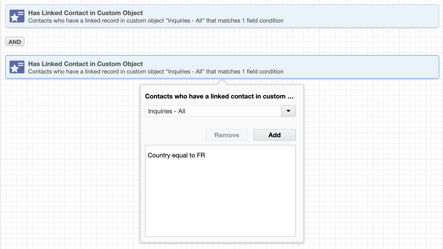Select the "Country equal to FR" condition
This screenshot has width=443, height=249.
[x=176, y=155]
